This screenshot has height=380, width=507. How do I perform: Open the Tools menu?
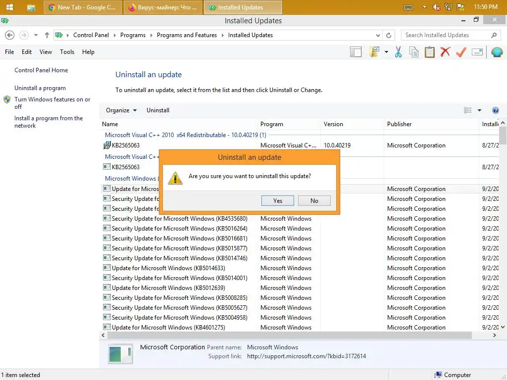(67, 52)
